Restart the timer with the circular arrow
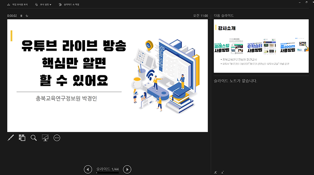This screenshot has width=314, height=175. coord(27,15)
